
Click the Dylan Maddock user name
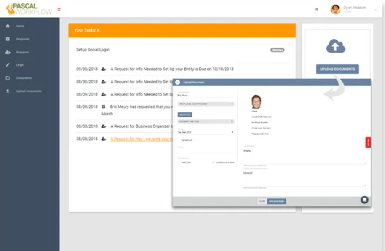click(355, 8)
